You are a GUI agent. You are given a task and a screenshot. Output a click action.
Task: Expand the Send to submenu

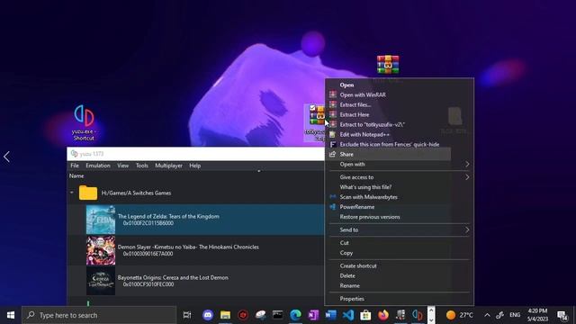click(467, 230)
